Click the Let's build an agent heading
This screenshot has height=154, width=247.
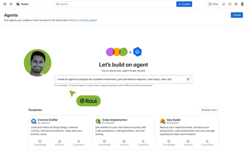pyautogui.click(x=123, y=65)
